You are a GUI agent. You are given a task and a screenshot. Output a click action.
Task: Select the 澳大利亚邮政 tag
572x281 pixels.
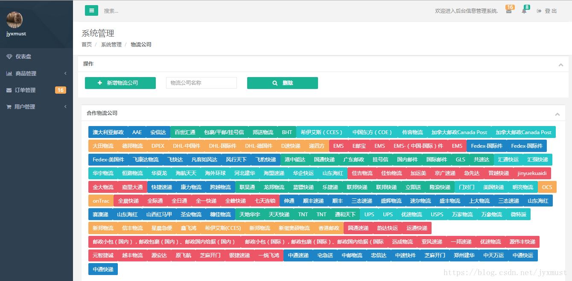[108, 132]
